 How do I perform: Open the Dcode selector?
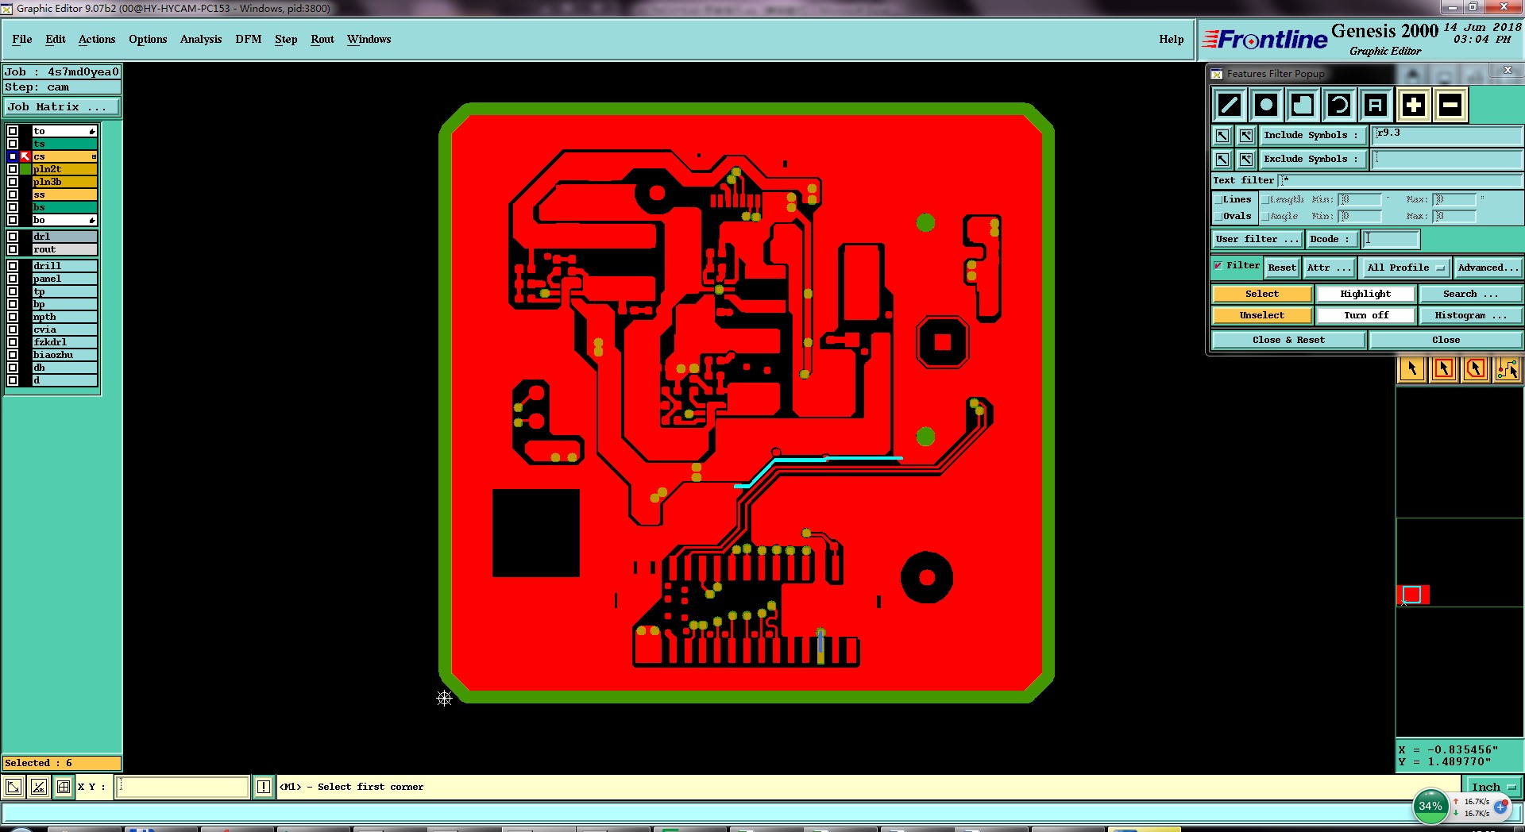[1332, 239]
